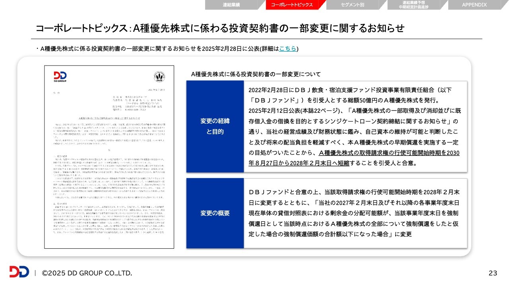Click the bullet line mentioning 2025年2月28日に公表
Viewport: 509px width, 286px height.
[x=167, y=48]
